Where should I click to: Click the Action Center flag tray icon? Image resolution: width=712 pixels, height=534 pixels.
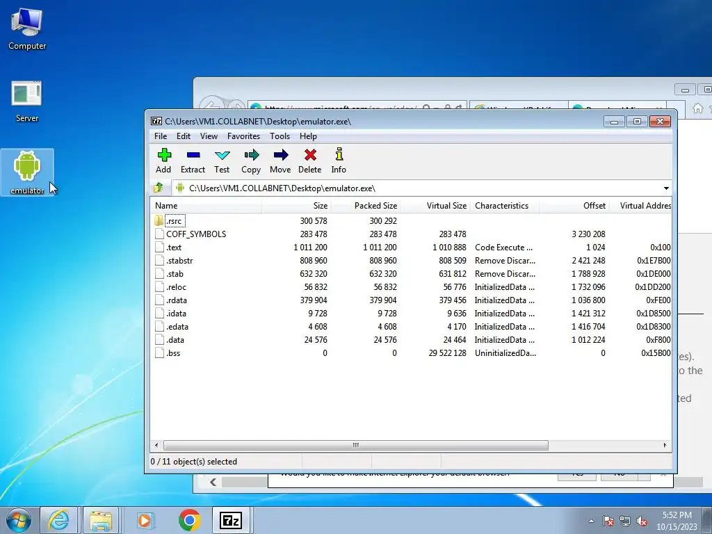coord(608,521)
